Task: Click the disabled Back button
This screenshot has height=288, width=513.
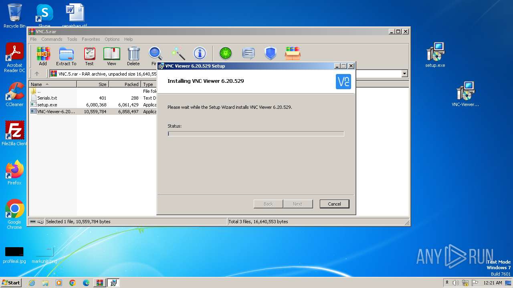Action: click(x=268, y=204)
